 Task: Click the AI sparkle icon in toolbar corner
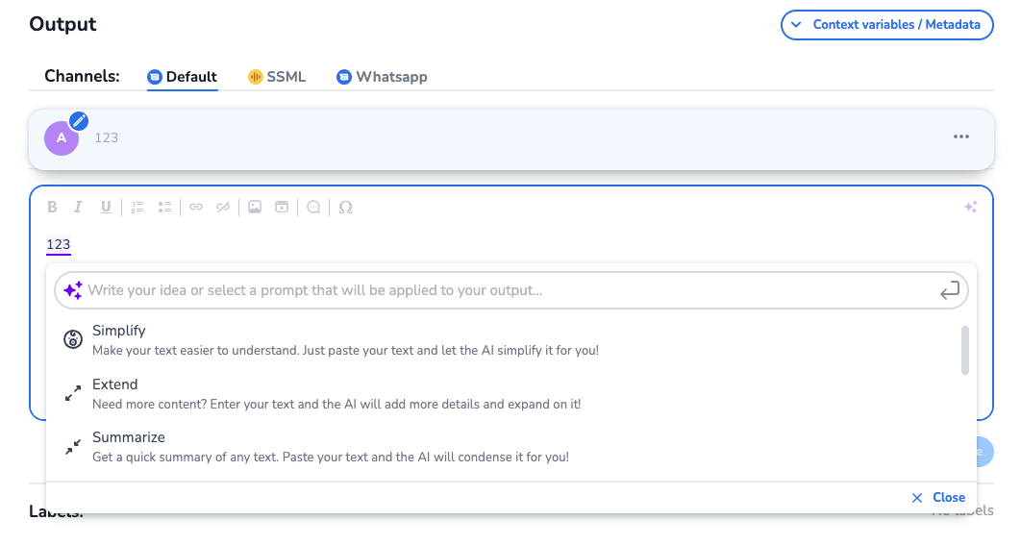971,207
